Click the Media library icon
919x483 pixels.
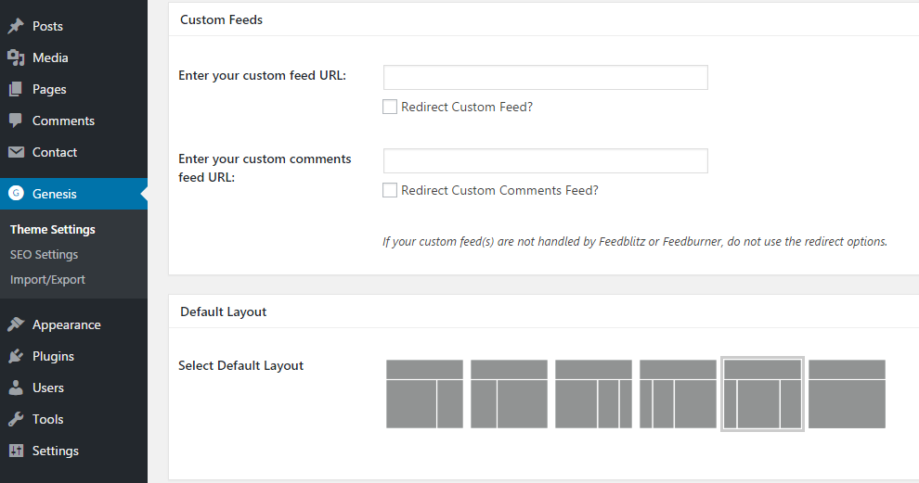pos(16,57)
